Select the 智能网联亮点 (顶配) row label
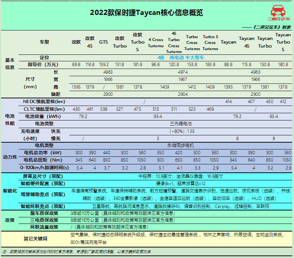 43,206
